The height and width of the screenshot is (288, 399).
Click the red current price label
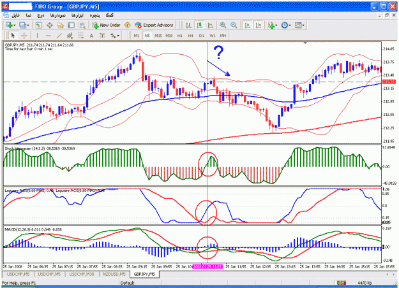click(389, 82)
